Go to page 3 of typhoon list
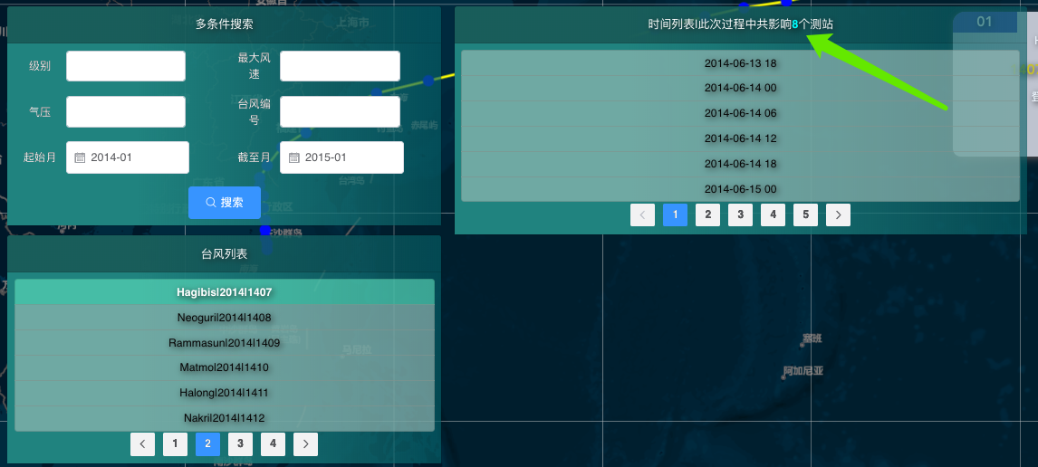The width and height of the screenshot is (1038, 467). (240, 443)
